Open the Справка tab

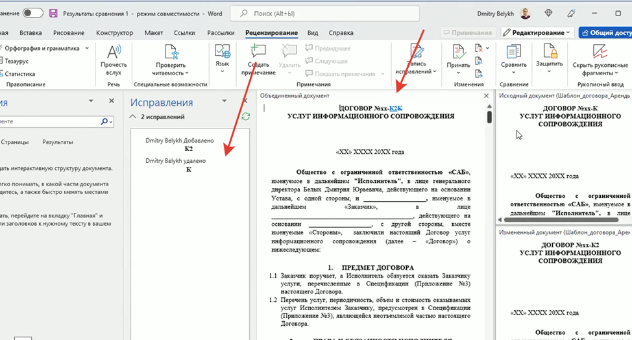tap(341, 32)
